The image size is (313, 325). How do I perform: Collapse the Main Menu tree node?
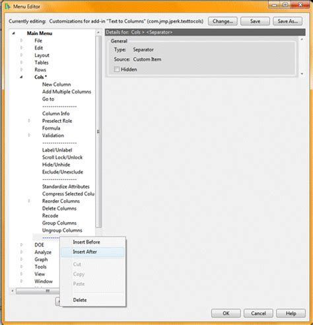point(14,33)
